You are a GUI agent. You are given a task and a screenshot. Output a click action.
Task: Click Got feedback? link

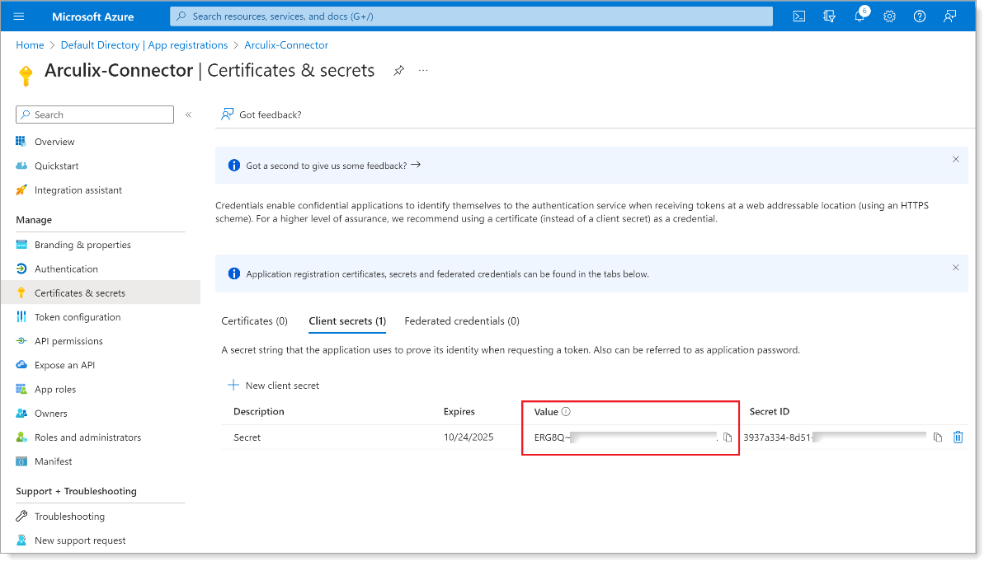270,115
